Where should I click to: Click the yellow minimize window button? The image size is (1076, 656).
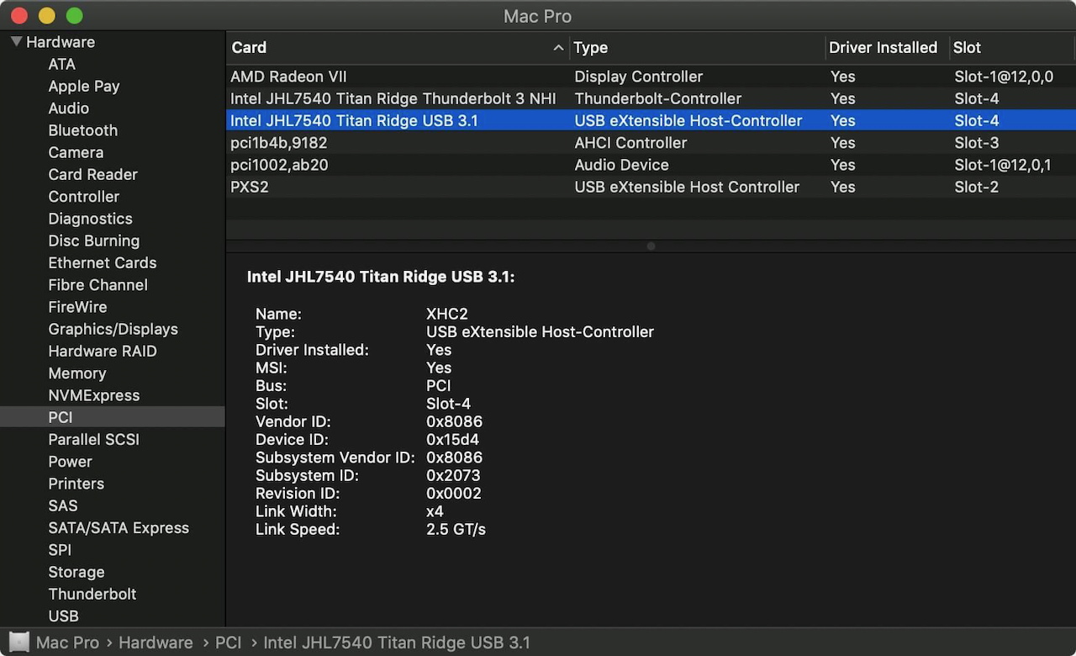47,16
